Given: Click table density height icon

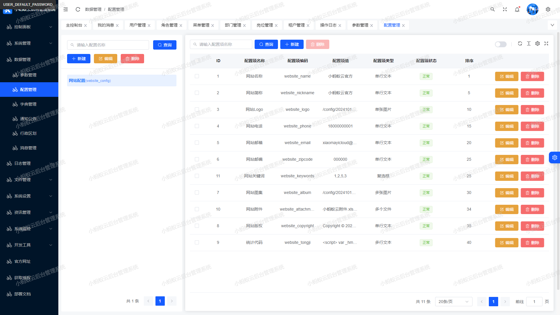Looking at the screenshot, I should point(529,43).
